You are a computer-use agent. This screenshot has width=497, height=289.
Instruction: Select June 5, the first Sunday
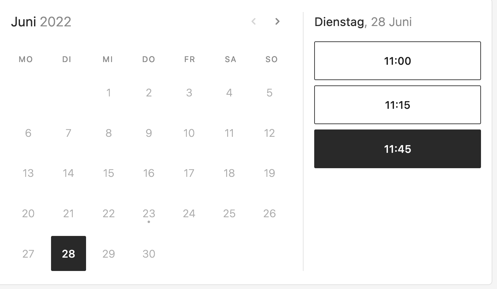point(269,93)
